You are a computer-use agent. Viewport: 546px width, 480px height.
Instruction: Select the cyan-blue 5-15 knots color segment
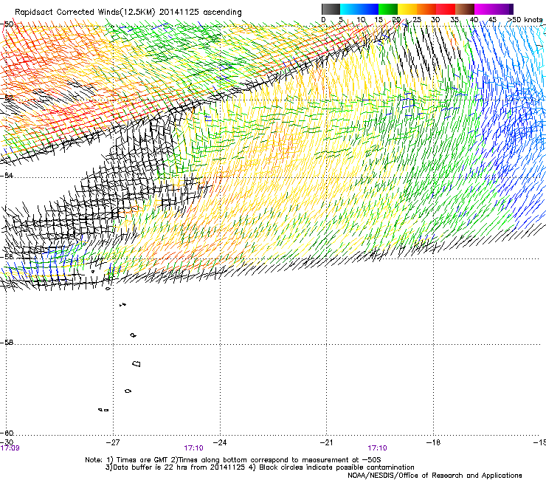tap(359, 9)
